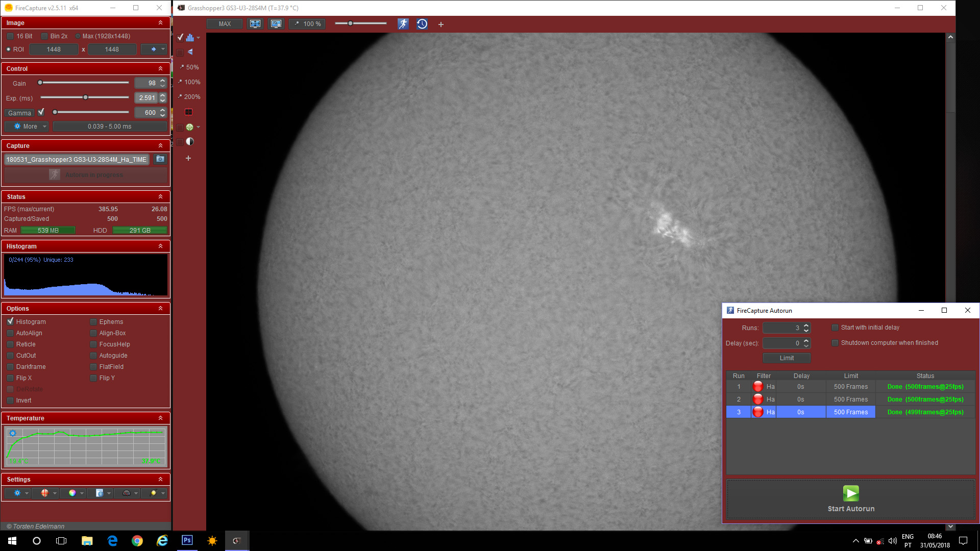
Task: Collapse the Capture panel
Action: pos(160,145)
